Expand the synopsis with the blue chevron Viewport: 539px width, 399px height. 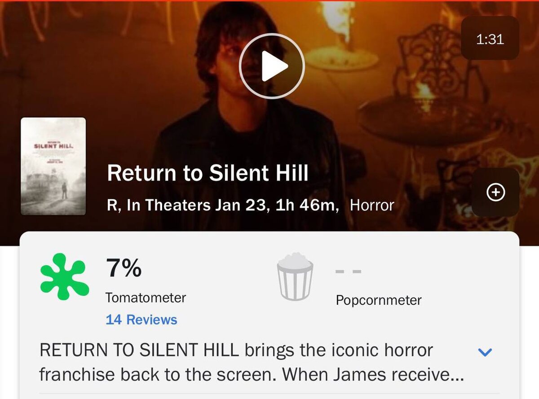click(x=485, y=352)
